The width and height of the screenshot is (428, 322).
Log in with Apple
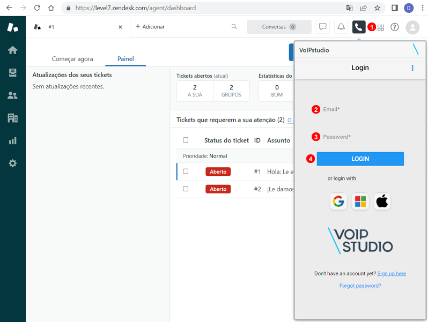[x=382, y=201]
